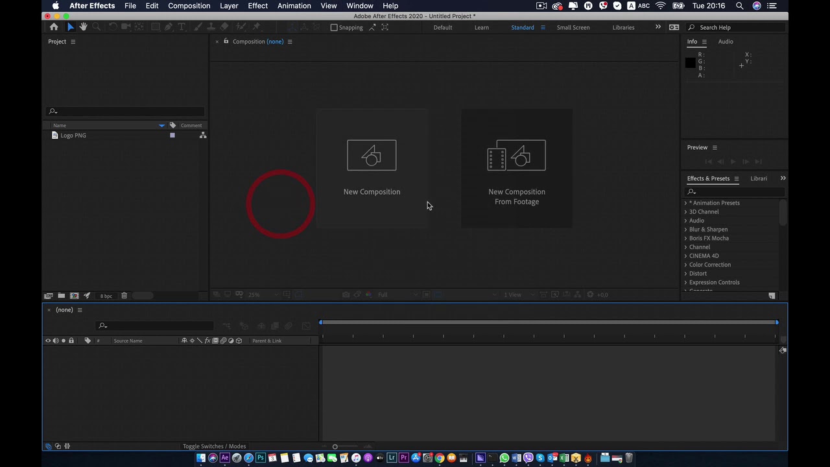Open the Project panel menu

point(73,42)
